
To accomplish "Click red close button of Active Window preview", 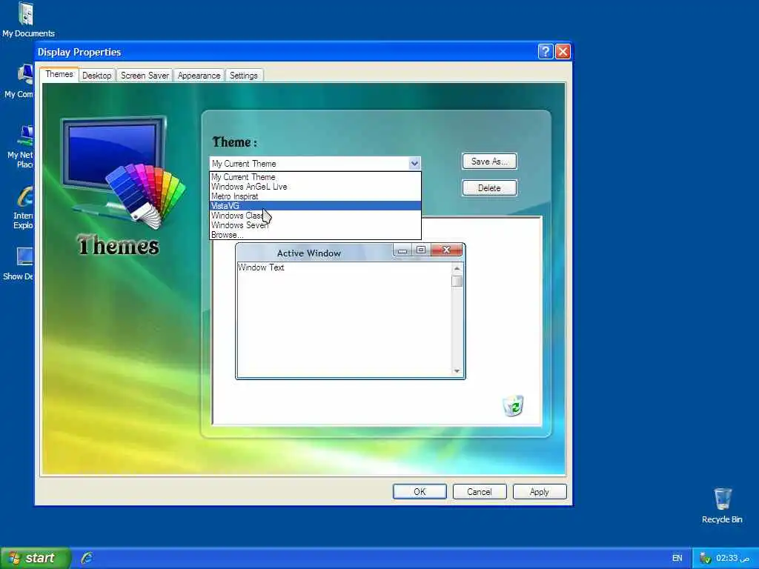I will point(446,250).
